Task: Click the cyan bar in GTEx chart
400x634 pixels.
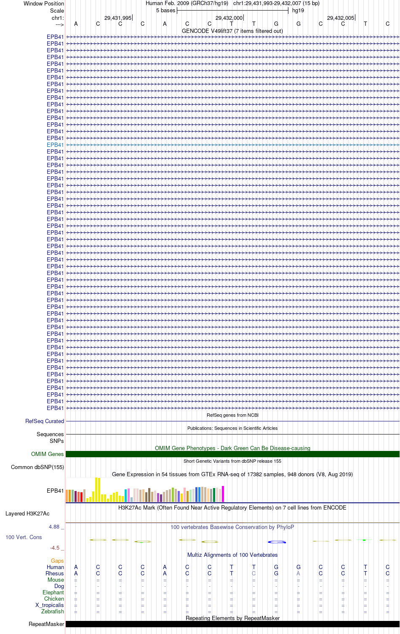Action: tap(125, 496)
